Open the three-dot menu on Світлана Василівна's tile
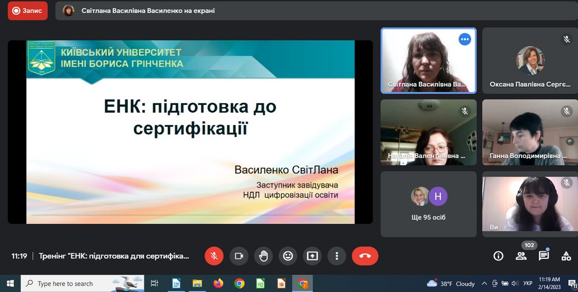The width and height of the screenshot is (578, 292). tap(465, 39)
